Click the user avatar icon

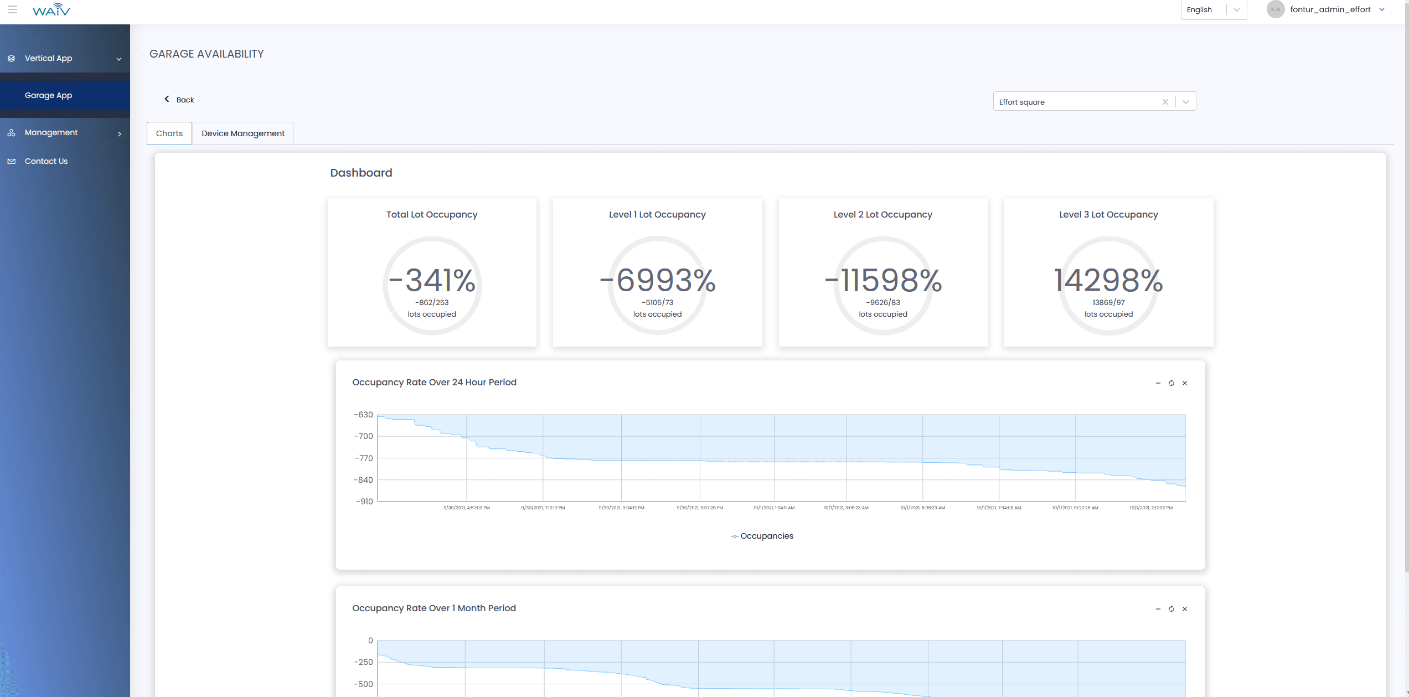click(x=1276, y=9)
